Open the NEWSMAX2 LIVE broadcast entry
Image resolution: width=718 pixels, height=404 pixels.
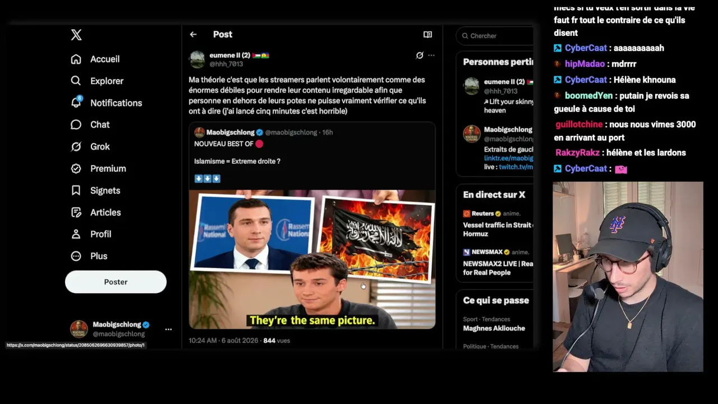point(498,262)
